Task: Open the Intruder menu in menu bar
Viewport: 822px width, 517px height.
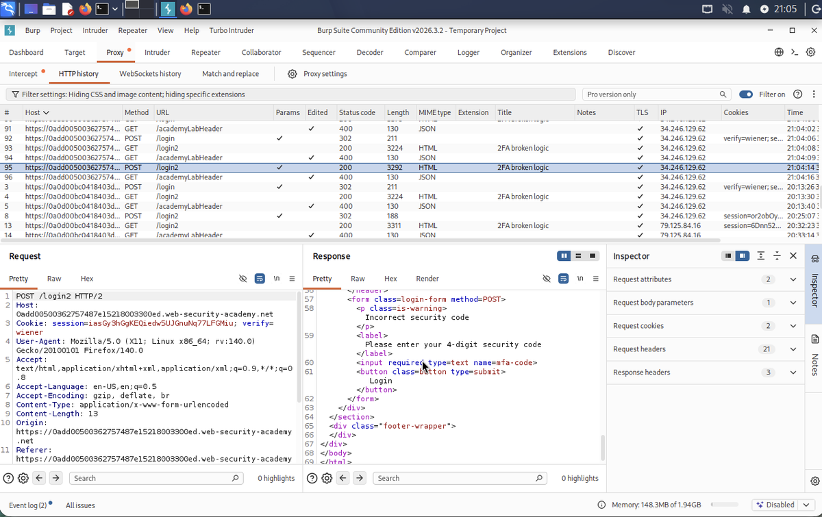Action: click(95, 30)
